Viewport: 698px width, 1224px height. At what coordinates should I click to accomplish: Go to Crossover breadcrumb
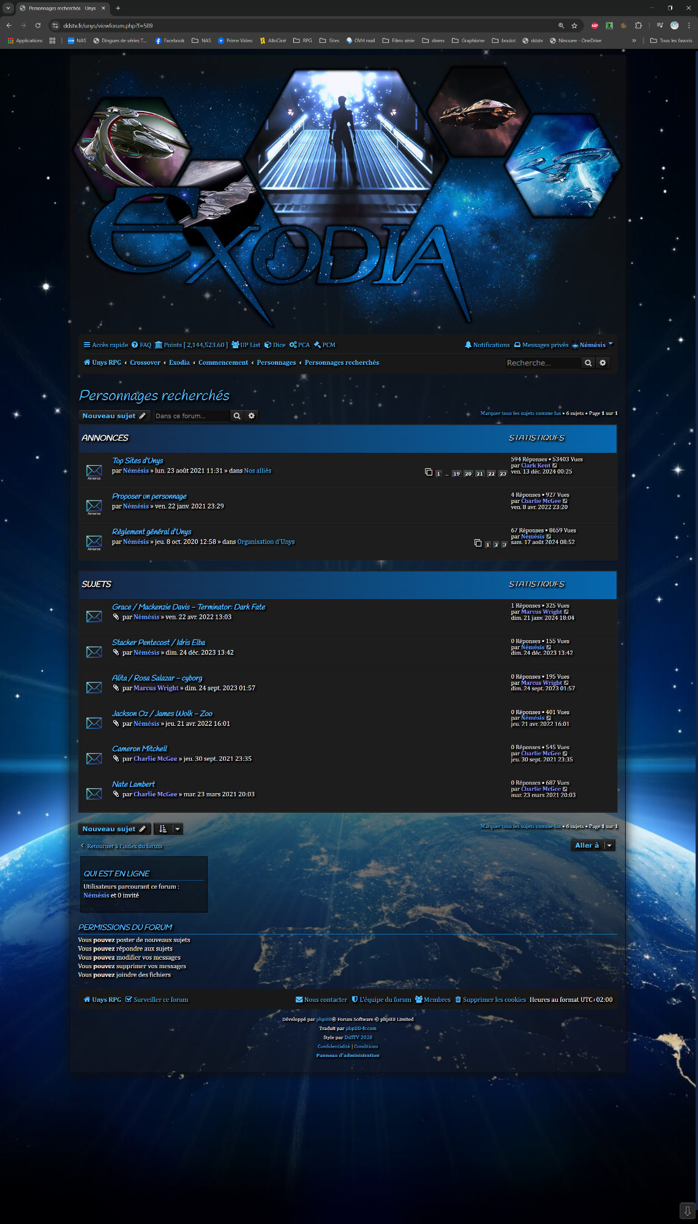coord(145,363)
